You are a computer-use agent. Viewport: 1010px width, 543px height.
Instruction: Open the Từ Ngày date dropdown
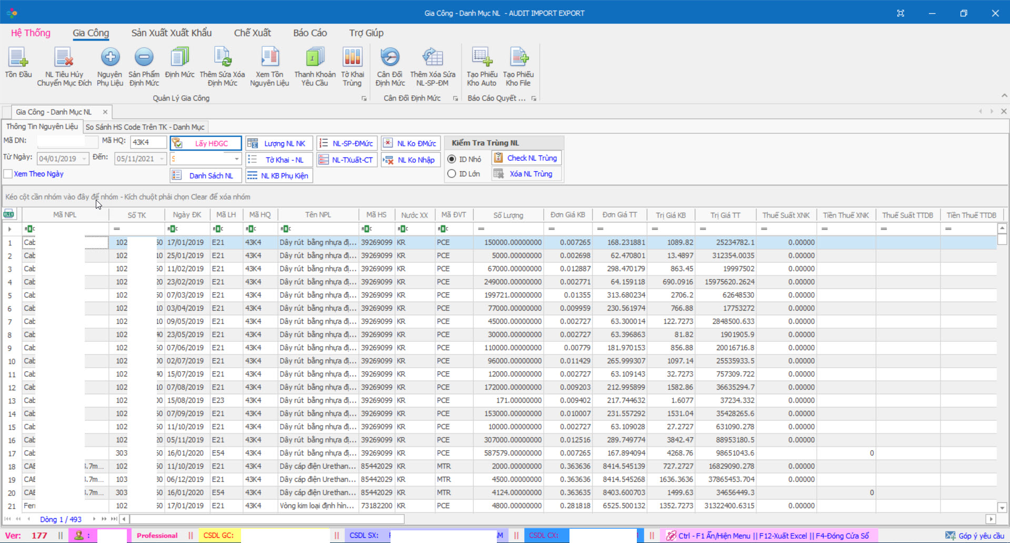click(84, 159)
